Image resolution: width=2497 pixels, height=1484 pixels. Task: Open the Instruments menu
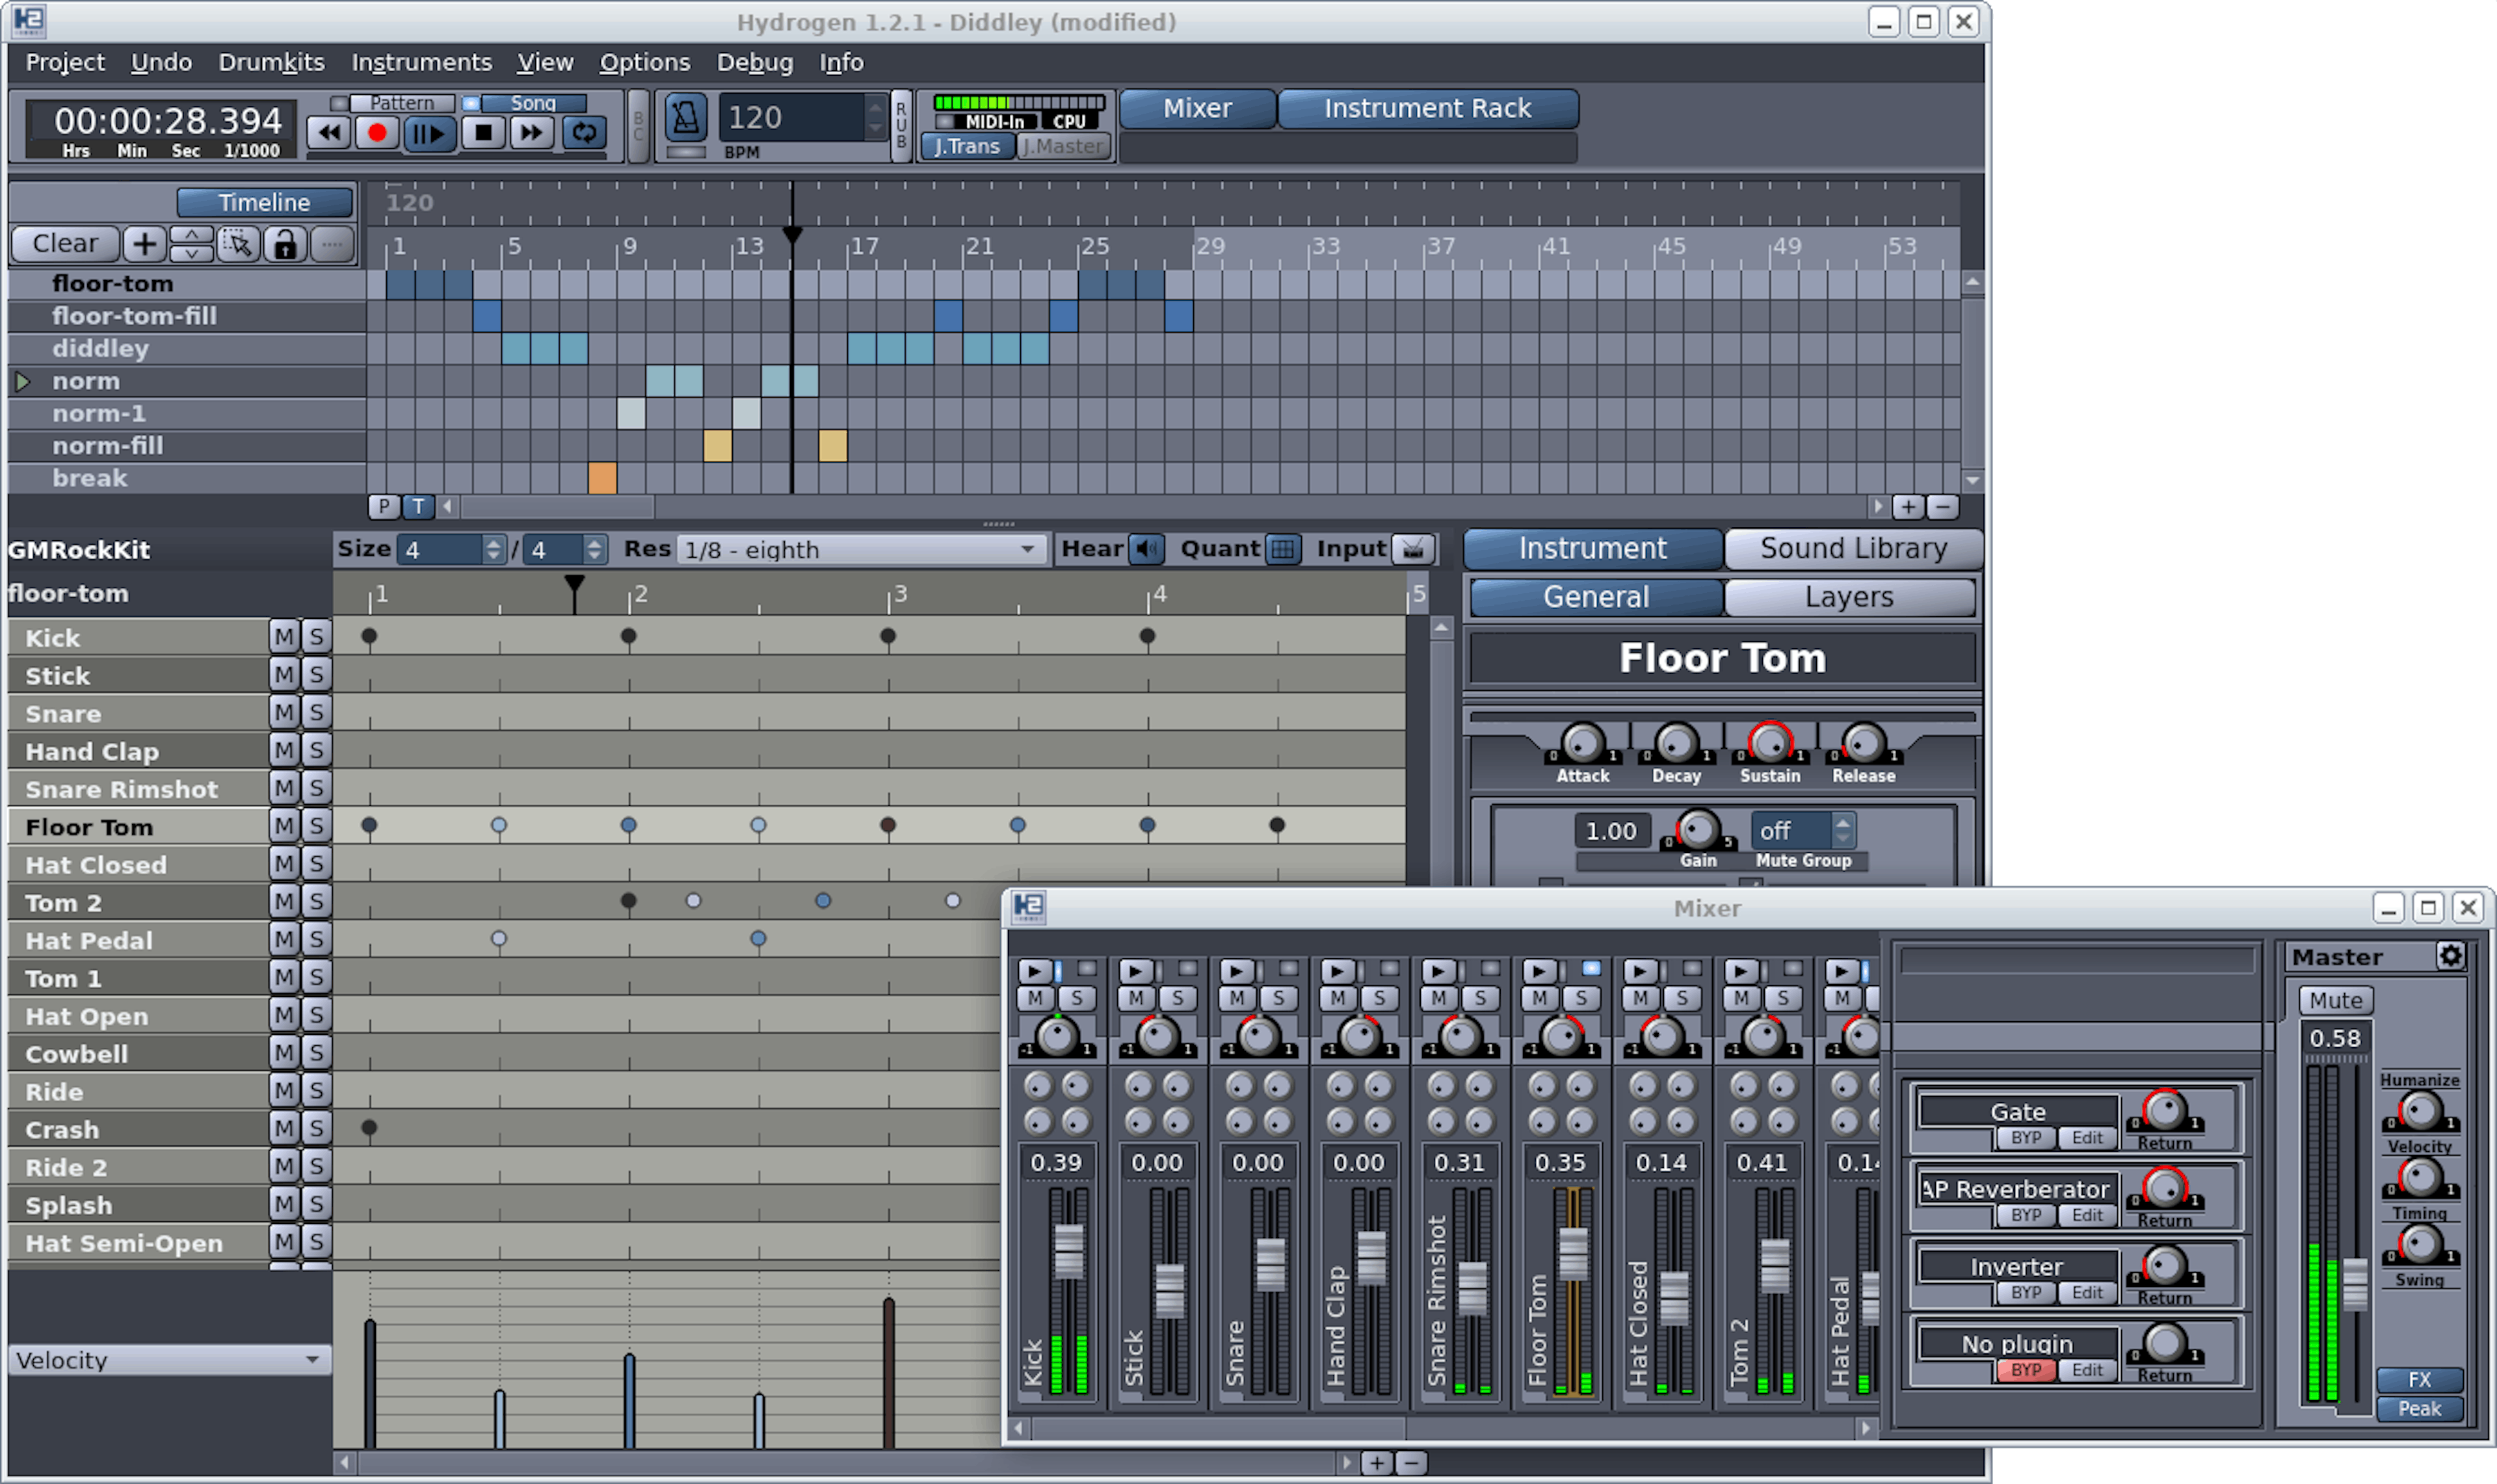tap(421, 62)
